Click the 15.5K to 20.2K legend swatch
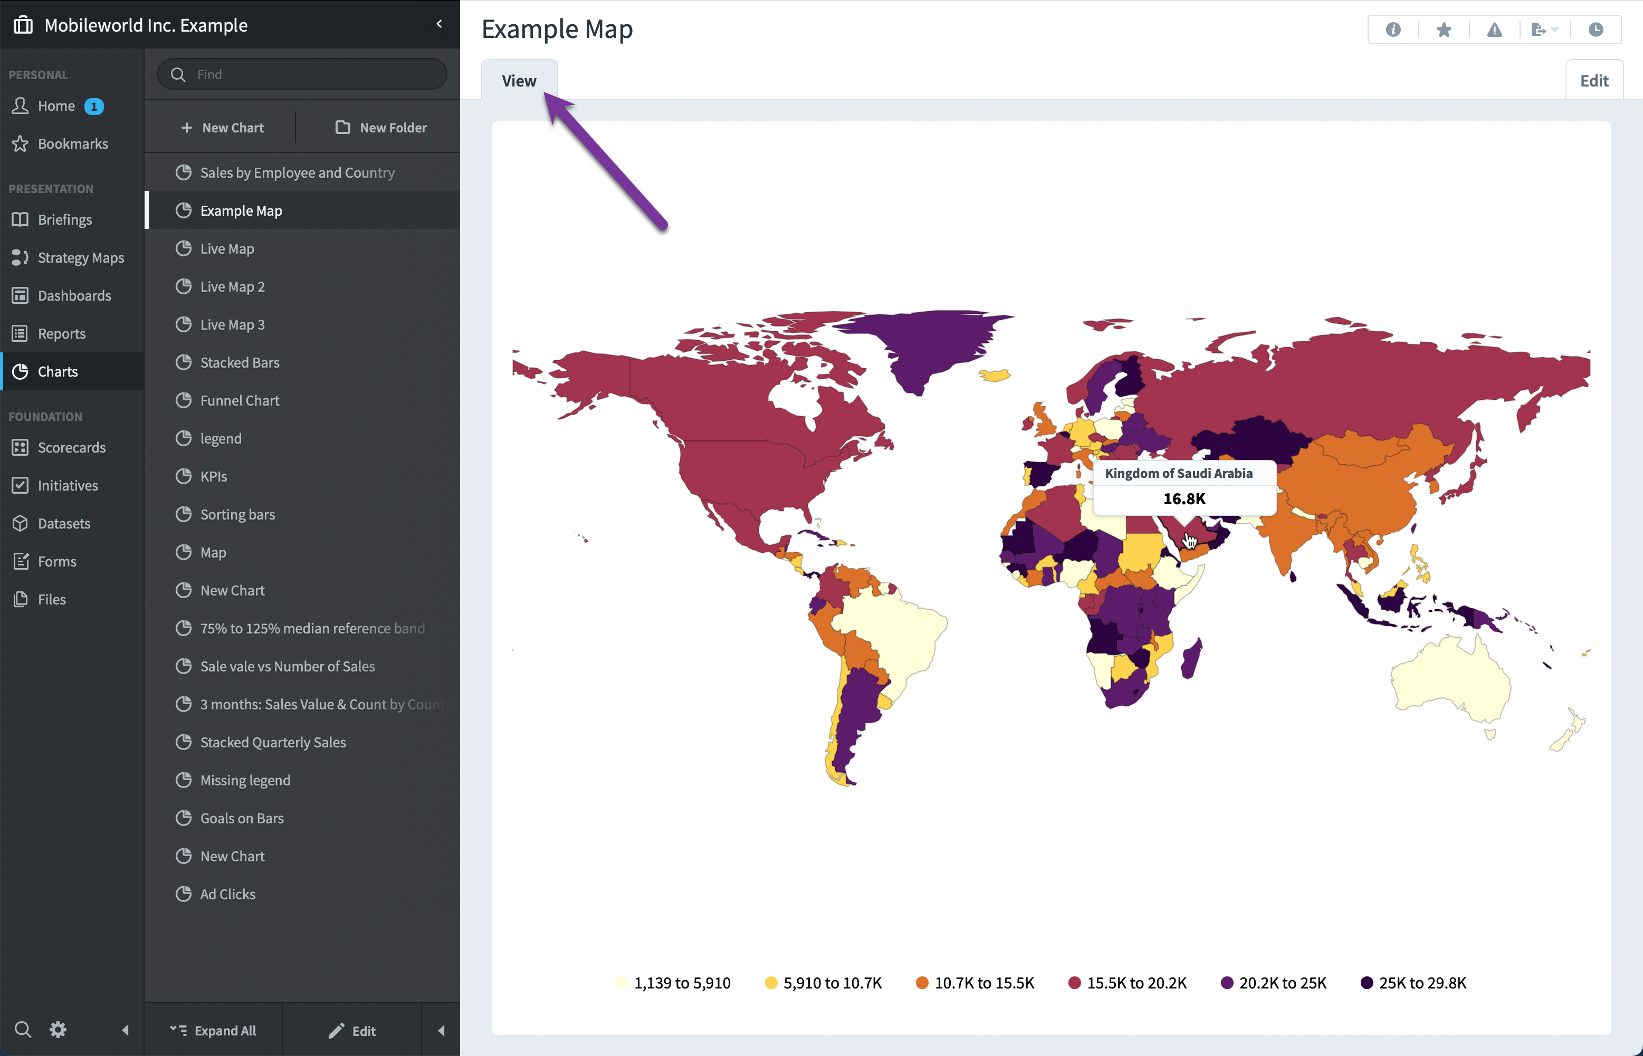This screenshot has height=1056, width=1643. [1075, 983]
